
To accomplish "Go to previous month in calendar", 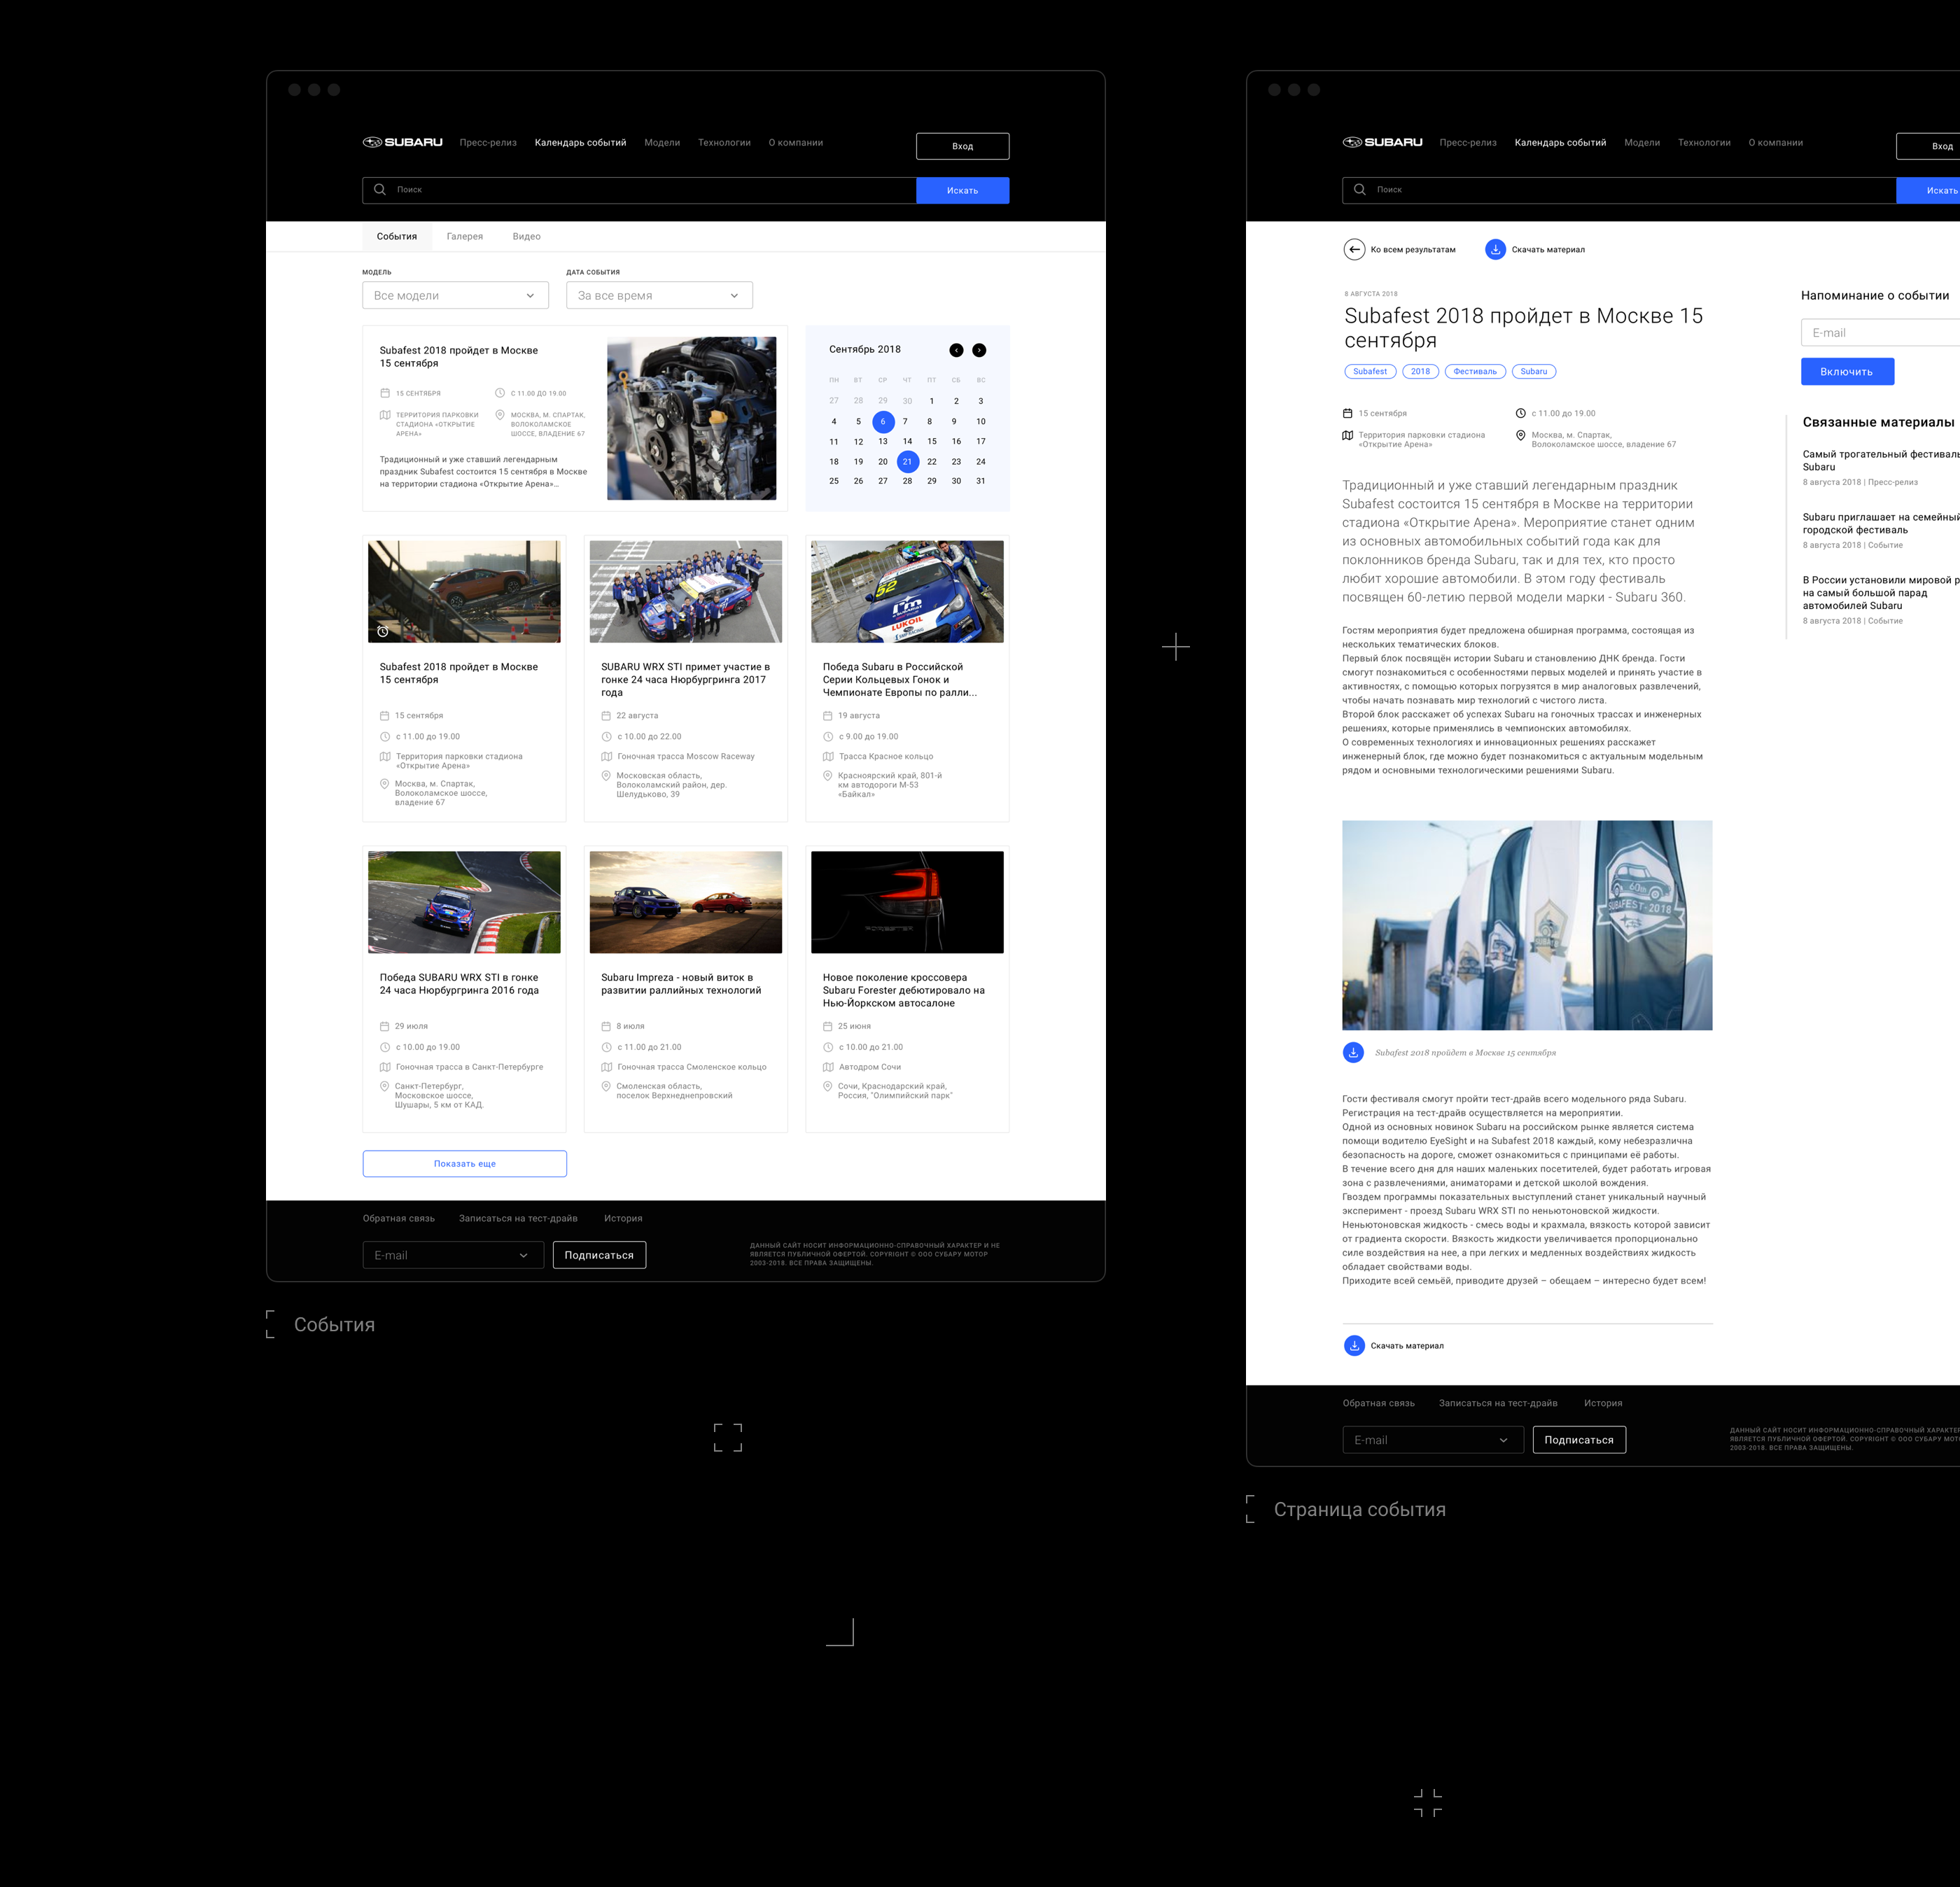I will click(956, 350).
